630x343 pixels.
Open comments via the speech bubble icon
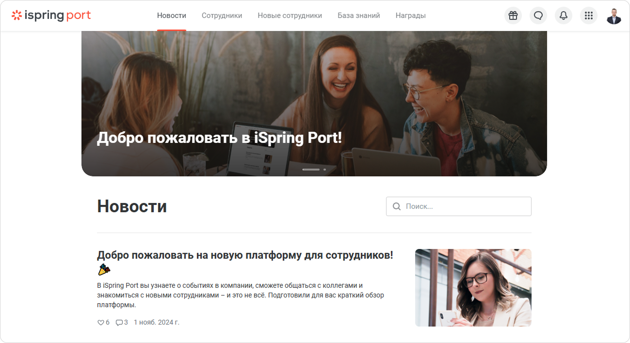(x=119, y=322)
